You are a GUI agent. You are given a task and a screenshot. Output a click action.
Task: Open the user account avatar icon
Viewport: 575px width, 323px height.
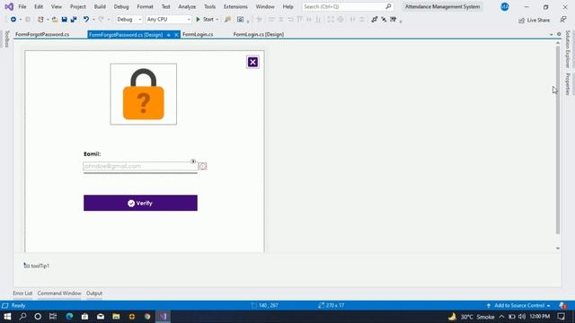[x=505, y=6]
